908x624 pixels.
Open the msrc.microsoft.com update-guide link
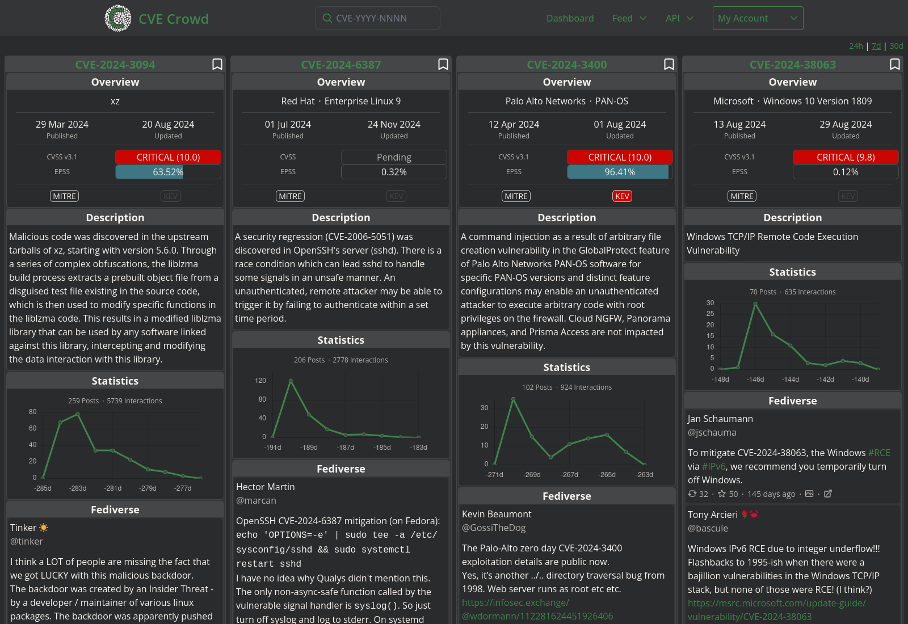pos(777,610)
